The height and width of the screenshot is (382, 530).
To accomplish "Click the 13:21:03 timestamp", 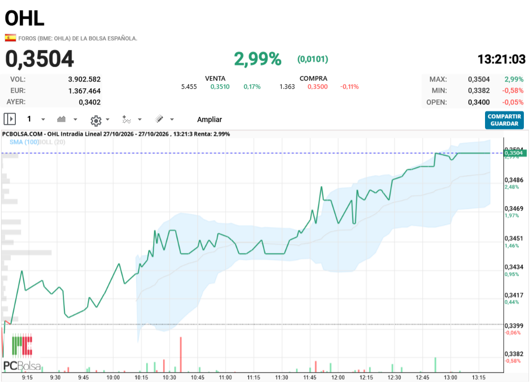I will point(501,59).
